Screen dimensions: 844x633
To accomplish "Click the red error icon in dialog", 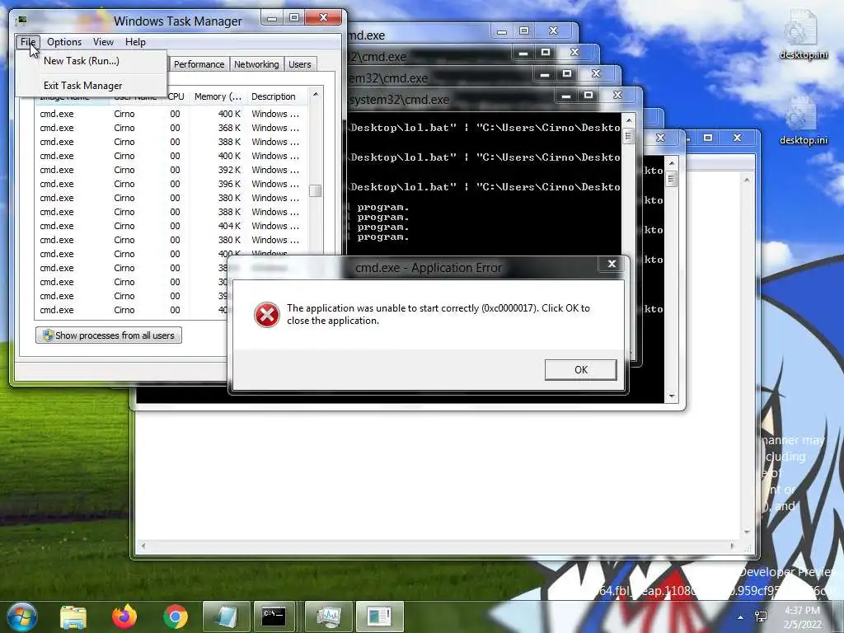I will tap(266, 314).
